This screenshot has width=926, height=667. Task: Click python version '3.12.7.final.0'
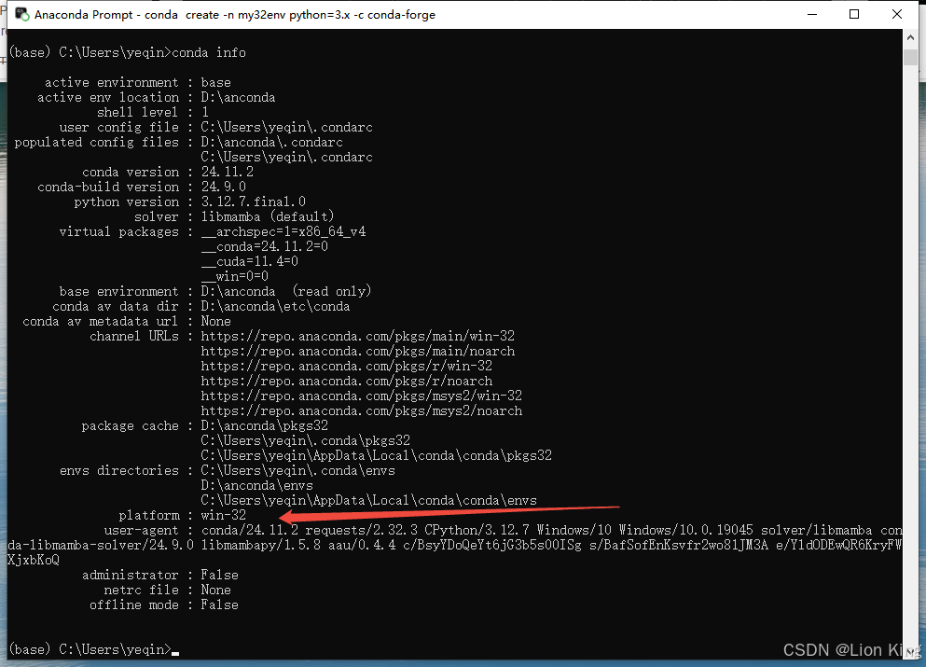click(x=254, y=202)
